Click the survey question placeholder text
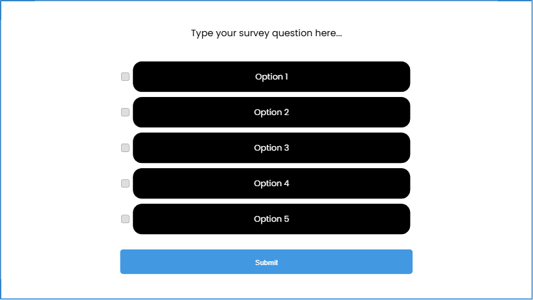This screenshot has height=300, width=533. pos(266,33)
